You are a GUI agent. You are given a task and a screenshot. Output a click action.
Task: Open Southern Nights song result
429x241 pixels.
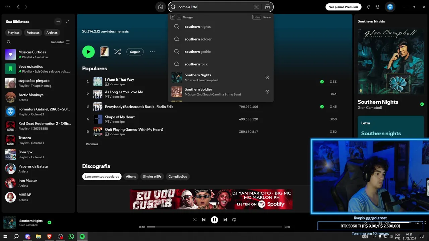[221, 77]
